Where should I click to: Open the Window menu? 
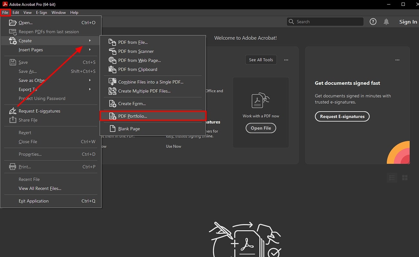click(59, 13)
